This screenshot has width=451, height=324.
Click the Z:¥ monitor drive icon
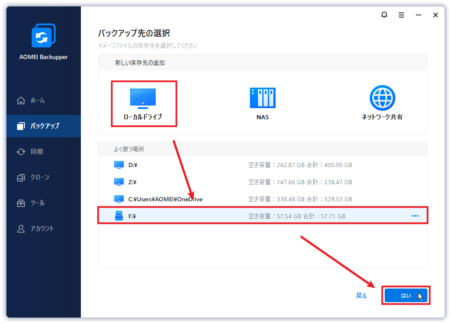coord(119,182)
